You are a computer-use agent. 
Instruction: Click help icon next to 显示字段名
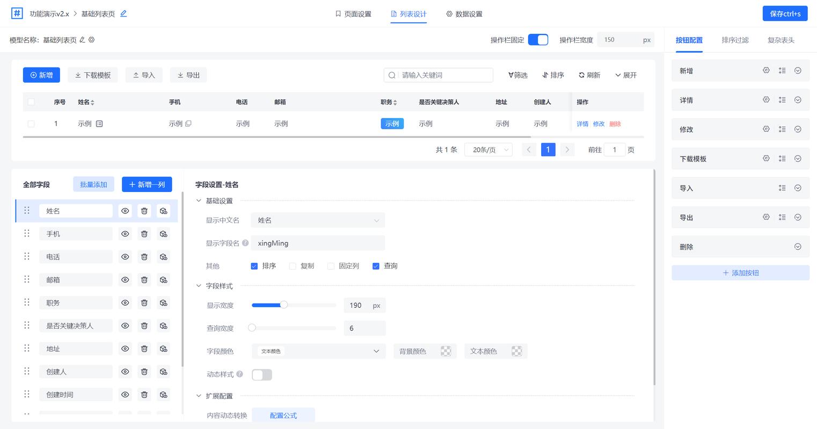coord(245,242)
